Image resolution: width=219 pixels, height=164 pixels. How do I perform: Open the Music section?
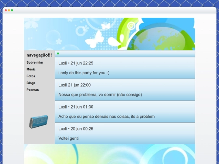point(31,69)
